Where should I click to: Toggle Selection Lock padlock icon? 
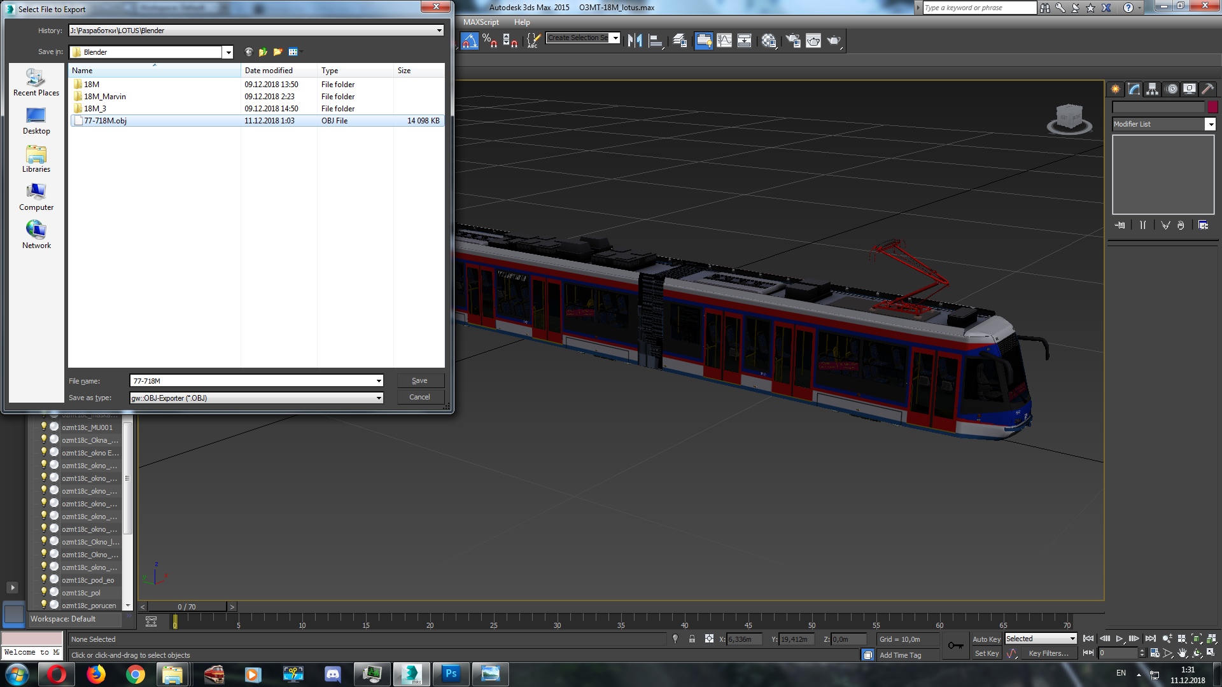click(x=692, y=639)
